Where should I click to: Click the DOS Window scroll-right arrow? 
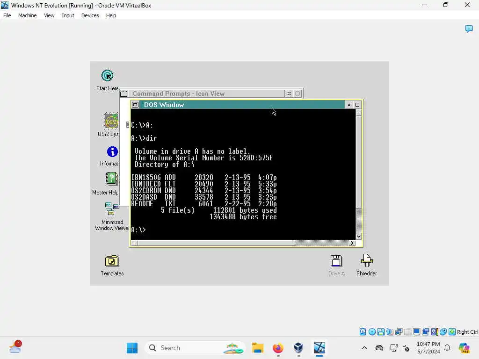(x=352, y=243)
